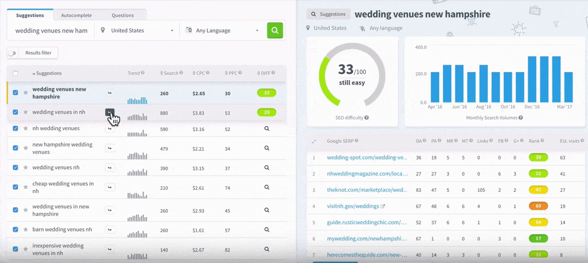This screenshot has height=263, width=588.
Task: Check the select-all checkbox in Suggestions header
Action: [x=15, y=73]
